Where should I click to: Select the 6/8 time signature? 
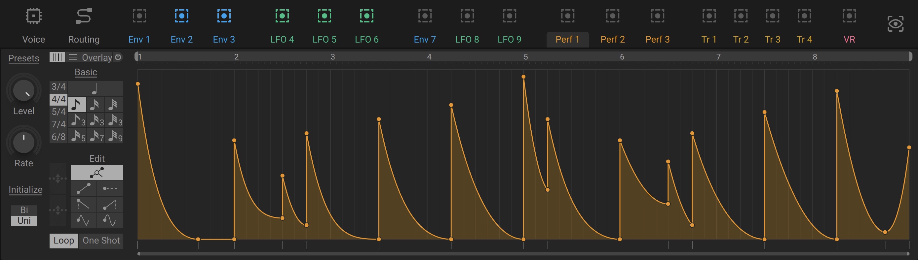pos(58,137)
